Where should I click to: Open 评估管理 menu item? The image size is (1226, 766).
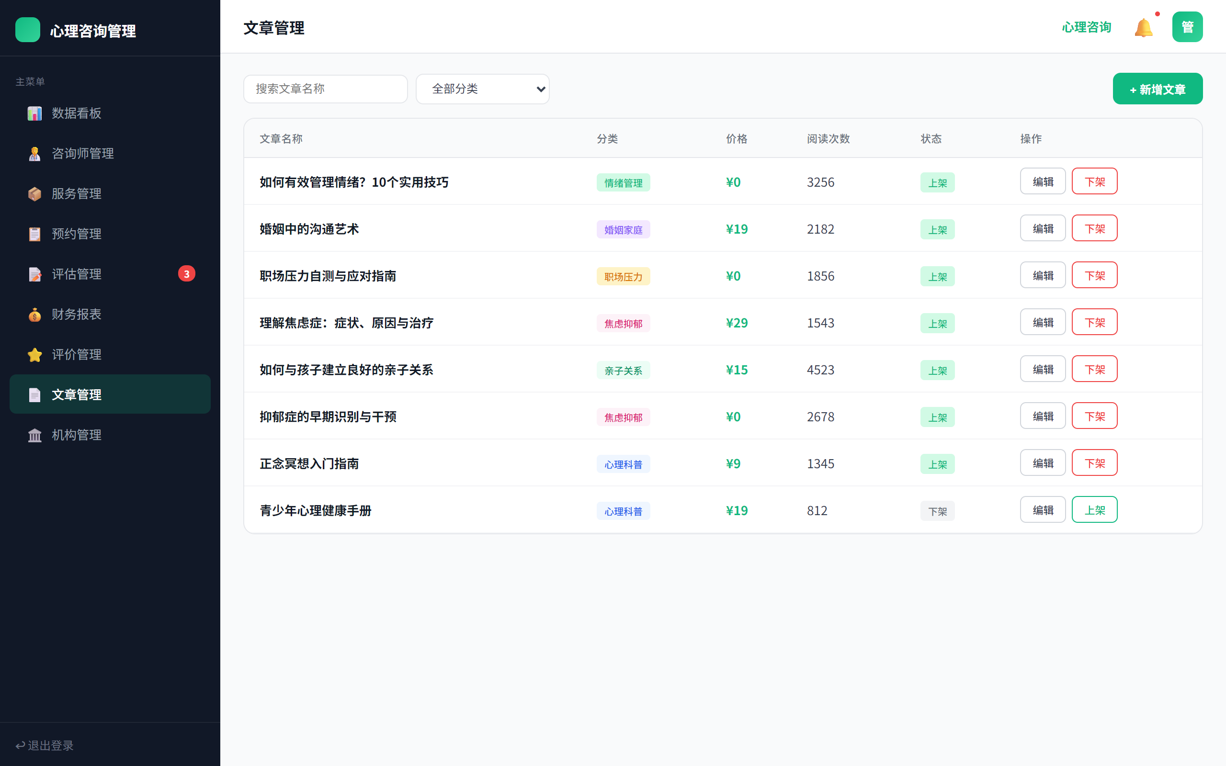[110, 274]
